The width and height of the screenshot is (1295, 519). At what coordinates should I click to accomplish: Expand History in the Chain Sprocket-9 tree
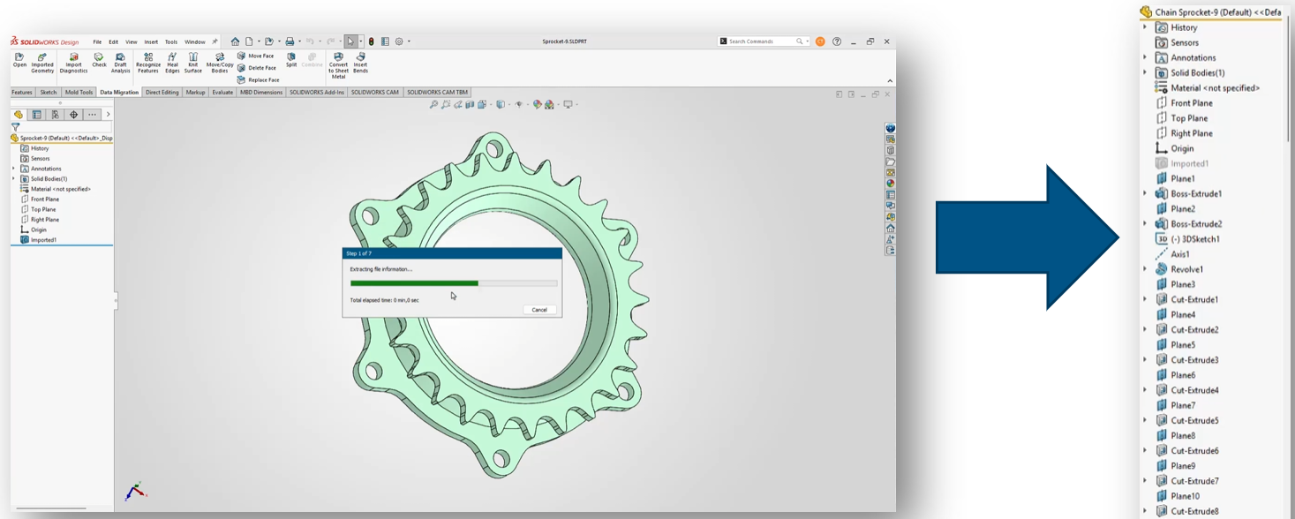tap(1145, 27)
